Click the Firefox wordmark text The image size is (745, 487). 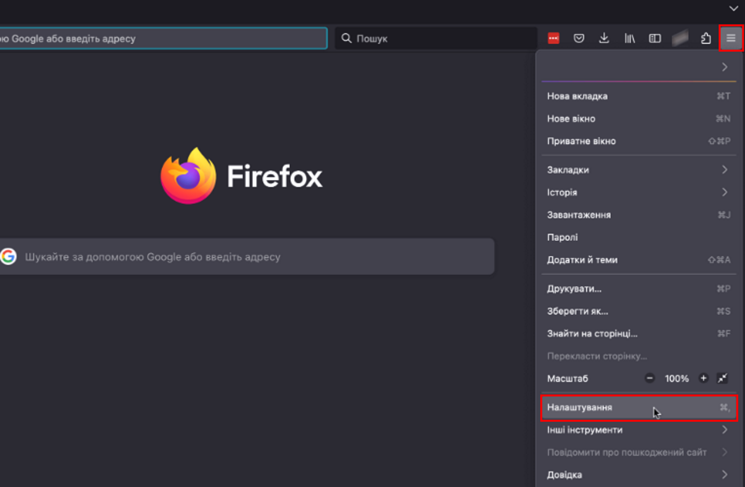(275, 176)
